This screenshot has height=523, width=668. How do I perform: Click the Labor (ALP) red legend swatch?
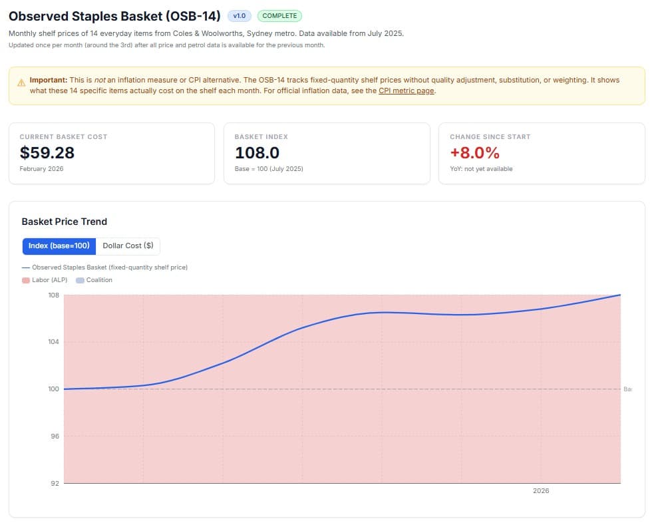(26, 280)
